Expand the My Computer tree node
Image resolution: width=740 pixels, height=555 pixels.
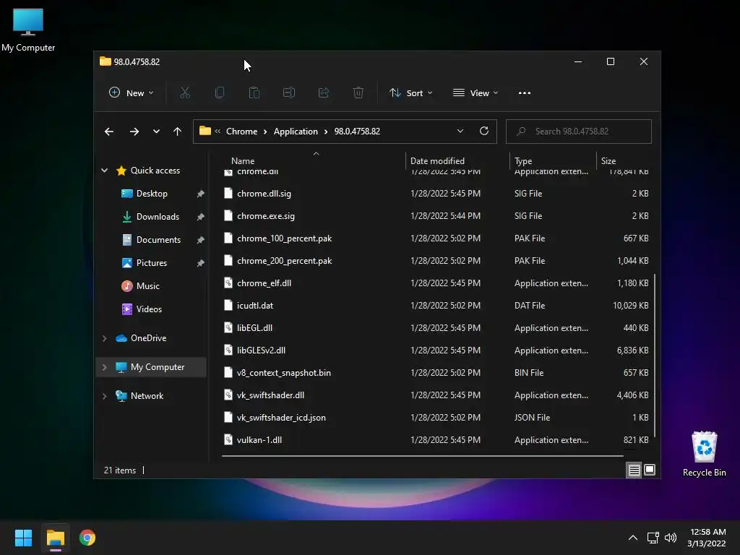[105, 367]
